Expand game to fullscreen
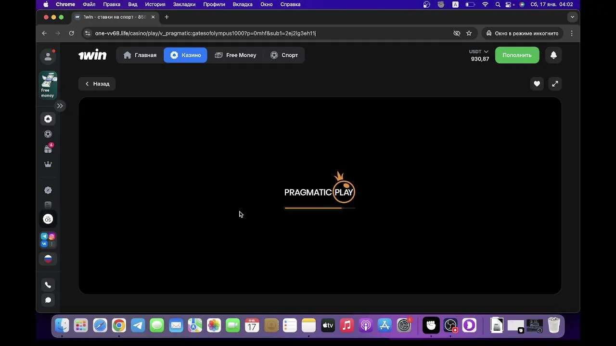Screen dimensions: 616x346 [555, 84]
